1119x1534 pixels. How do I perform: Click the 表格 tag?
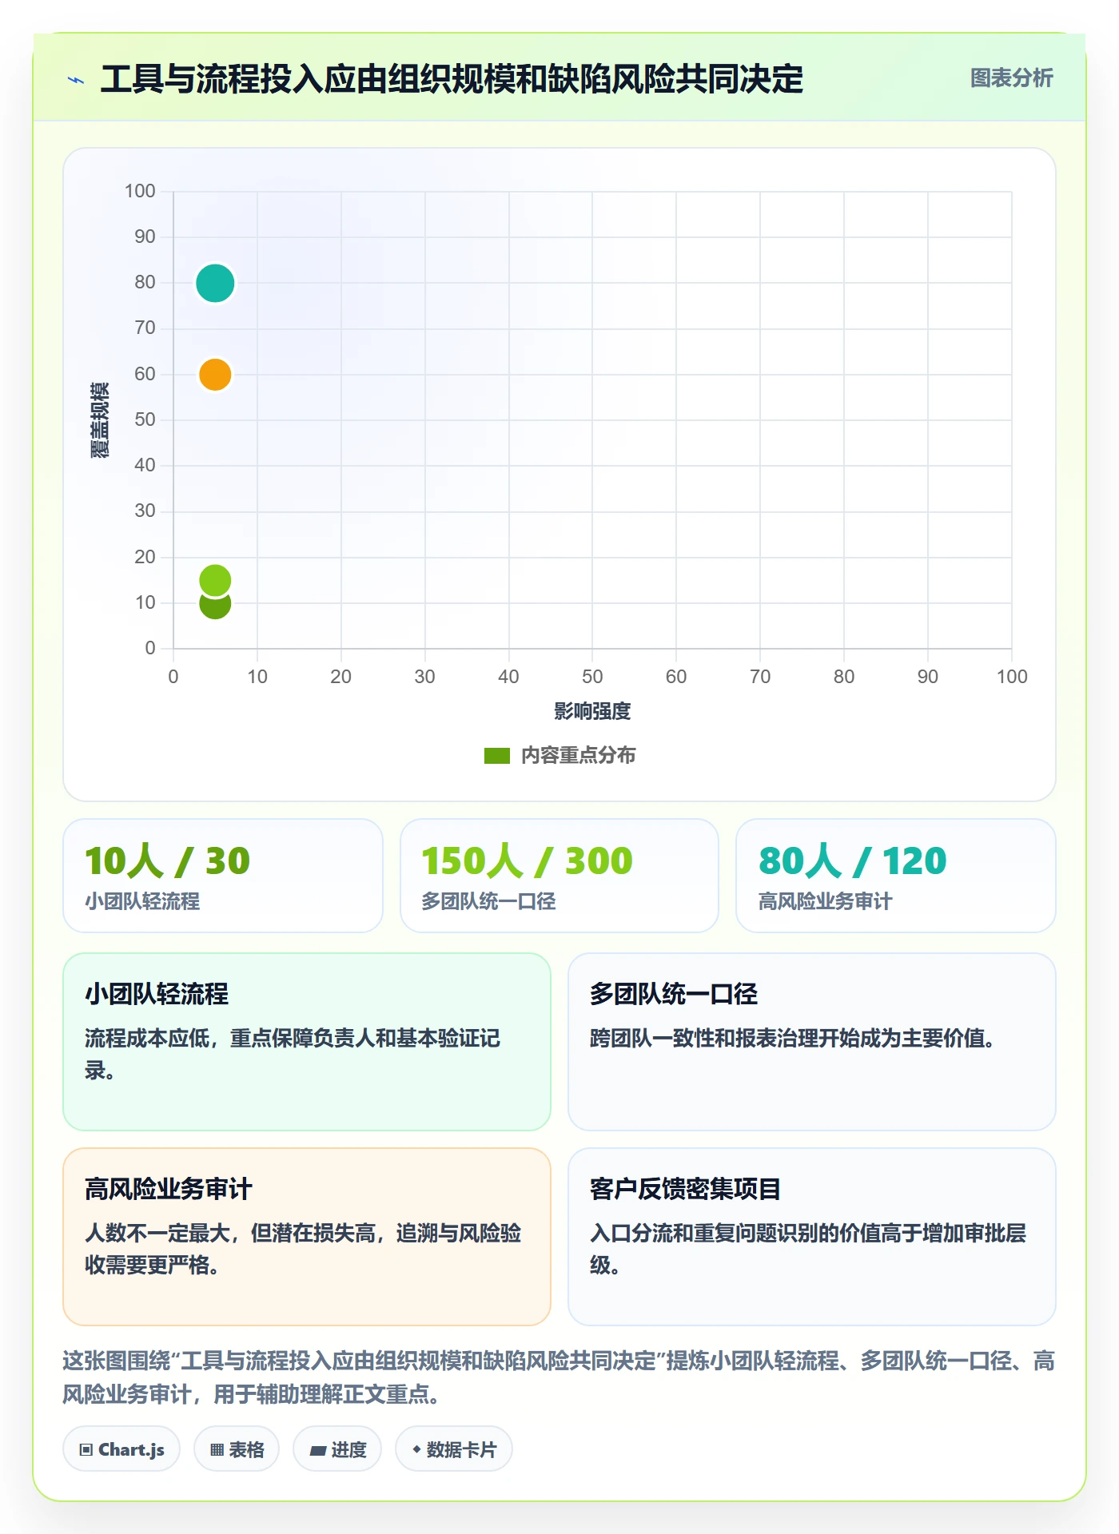[237, 1449]
